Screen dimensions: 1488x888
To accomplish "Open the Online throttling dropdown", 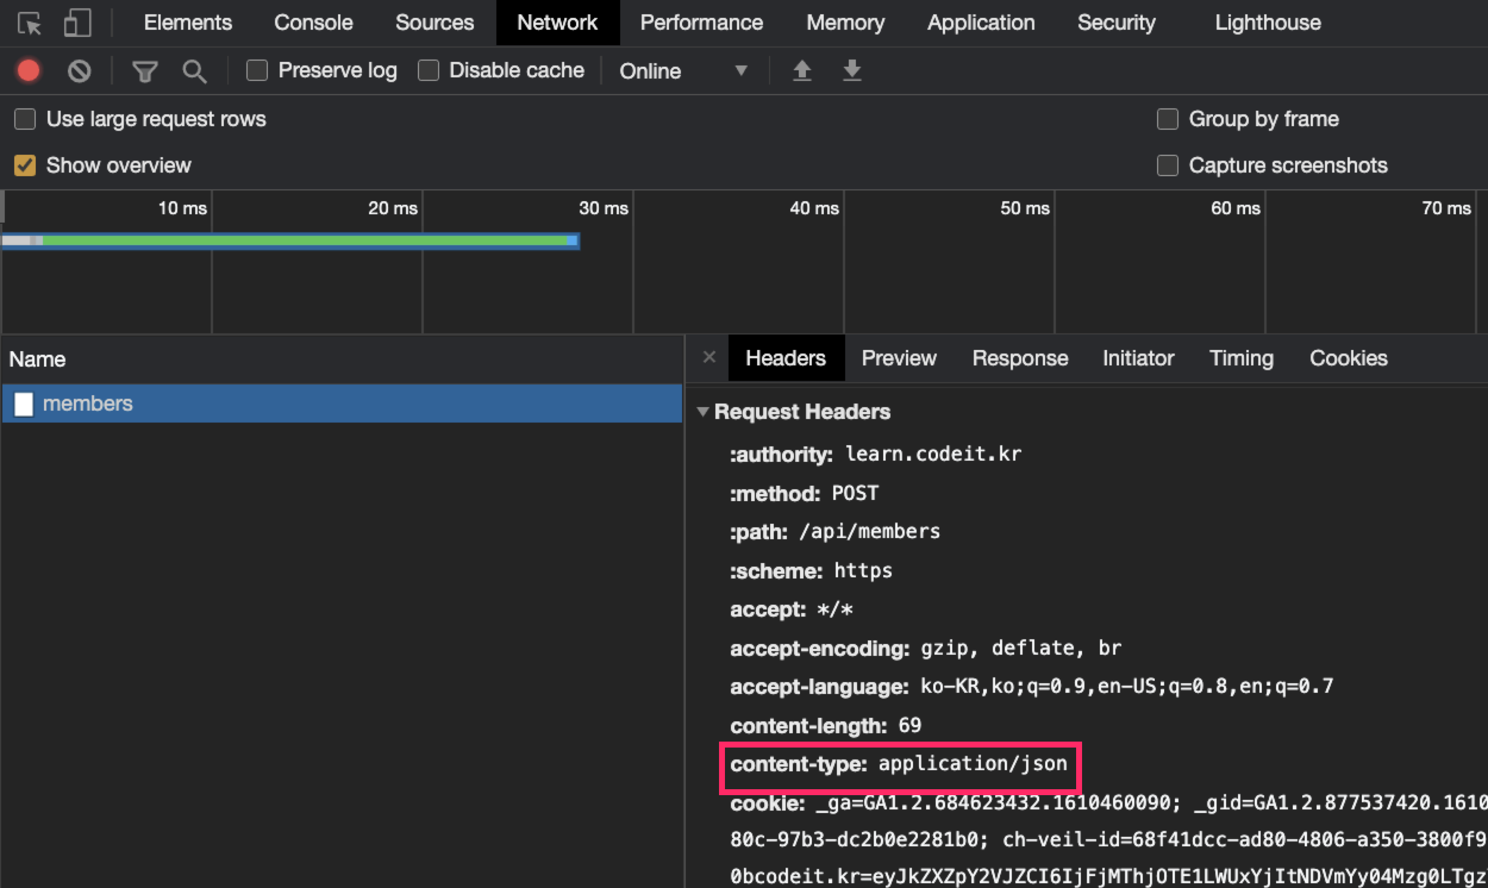I will click(x=683, y=71).
